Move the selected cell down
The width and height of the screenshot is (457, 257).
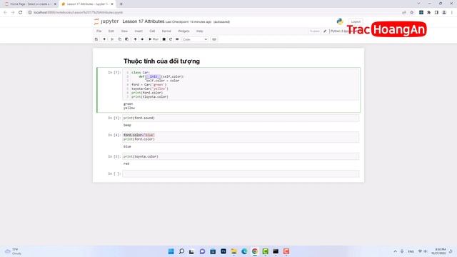coord(142,39)
